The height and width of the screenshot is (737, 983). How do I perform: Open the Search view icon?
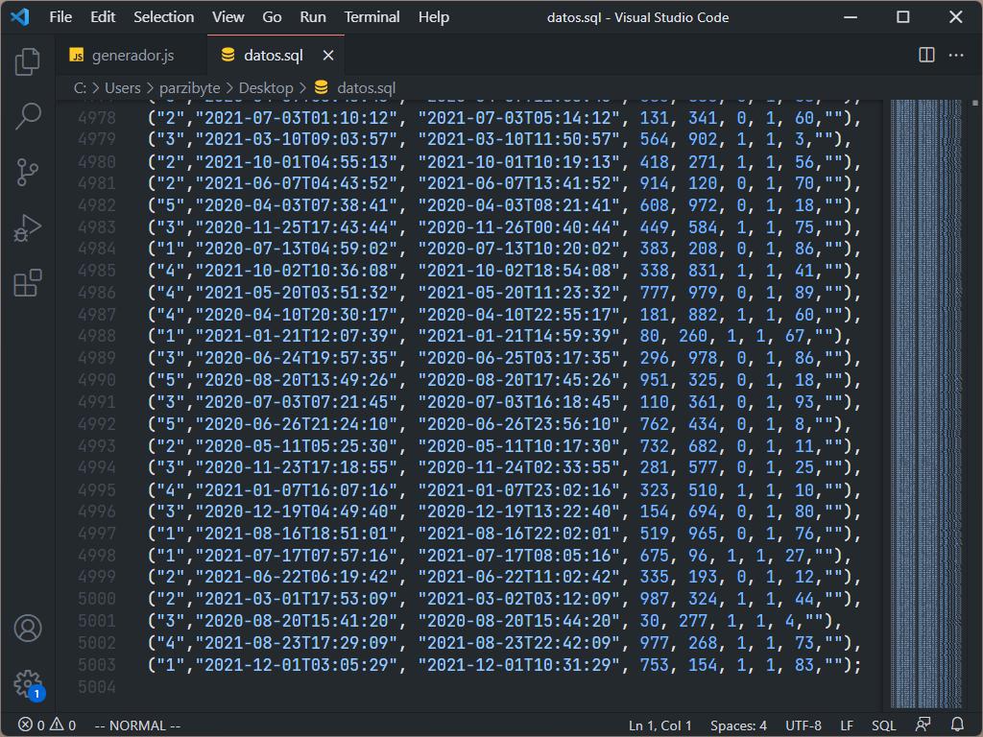(28, 117)
